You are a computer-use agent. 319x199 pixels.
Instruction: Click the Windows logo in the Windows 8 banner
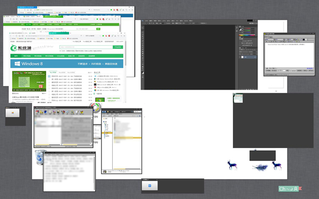18,64
